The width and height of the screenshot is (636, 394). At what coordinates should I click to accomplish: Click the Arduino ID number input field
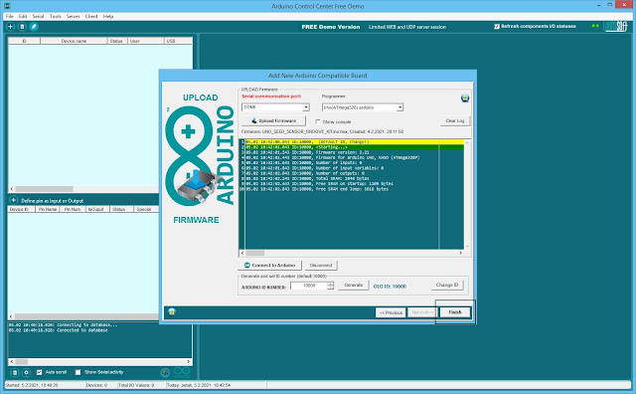(x=309, y=286)
